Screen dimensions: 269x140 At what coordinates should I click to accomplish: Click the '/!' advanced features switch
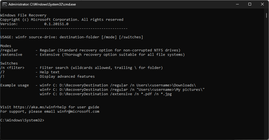point(2,77)
